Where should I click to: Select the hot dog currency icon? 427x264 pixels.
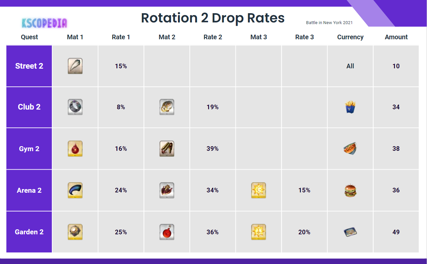point(350,148)
